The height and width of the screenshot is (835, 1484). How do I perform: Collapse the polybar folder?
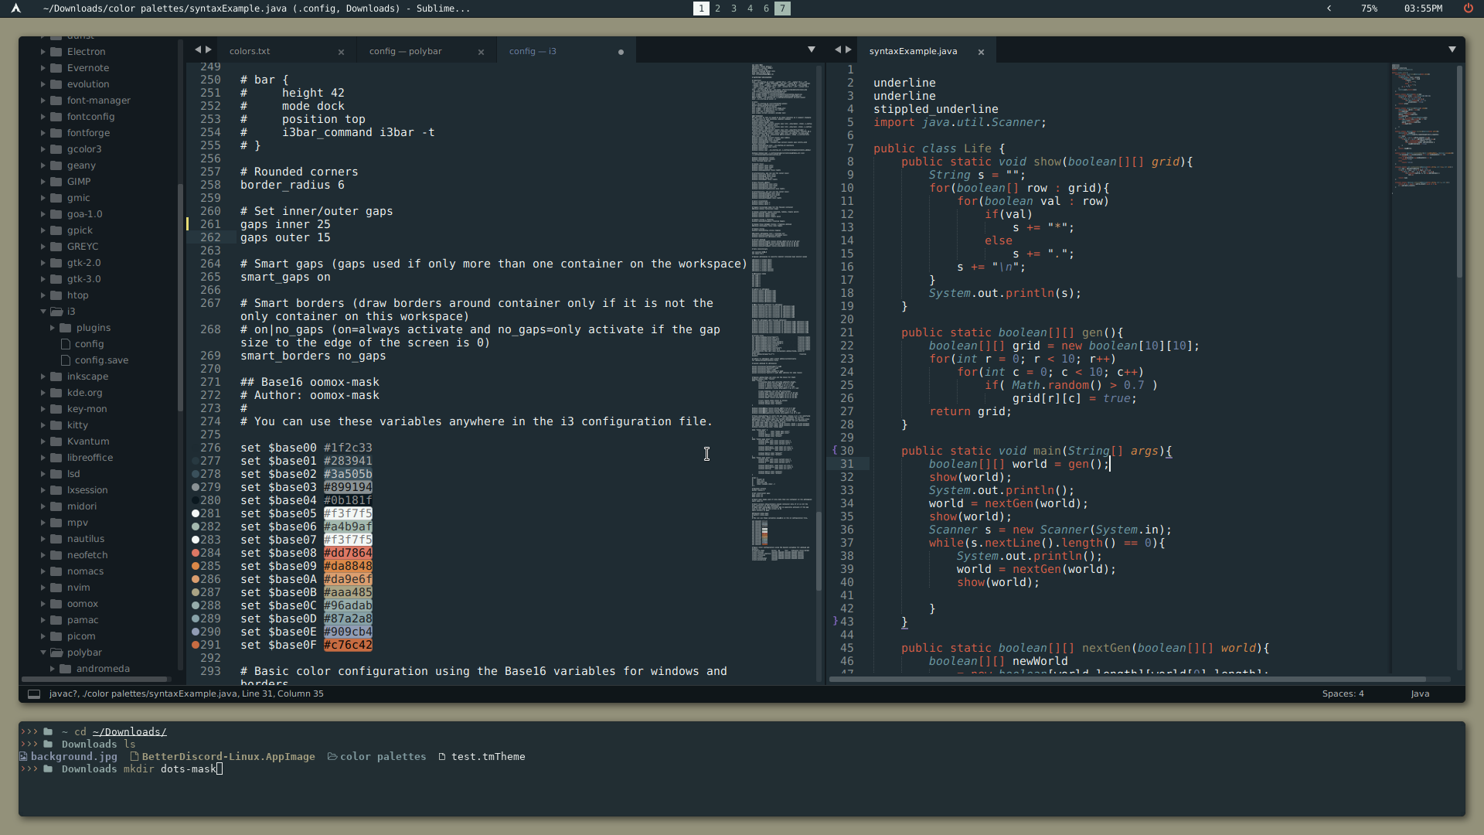43,653
